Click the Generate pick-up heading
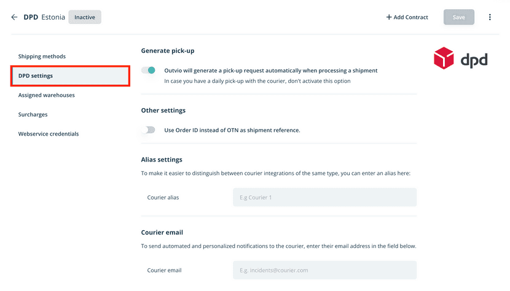 click(168, 51)
